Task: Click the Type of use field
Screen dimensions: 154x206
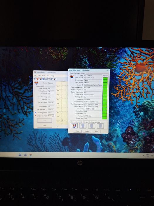Action: coord(93,94)
